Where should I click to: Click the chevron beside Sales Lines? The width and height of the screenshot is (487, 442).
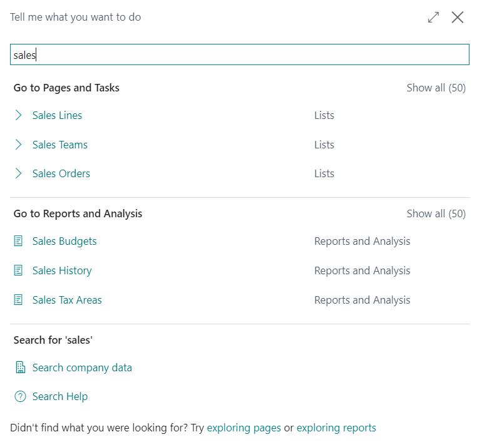point(18,115)
